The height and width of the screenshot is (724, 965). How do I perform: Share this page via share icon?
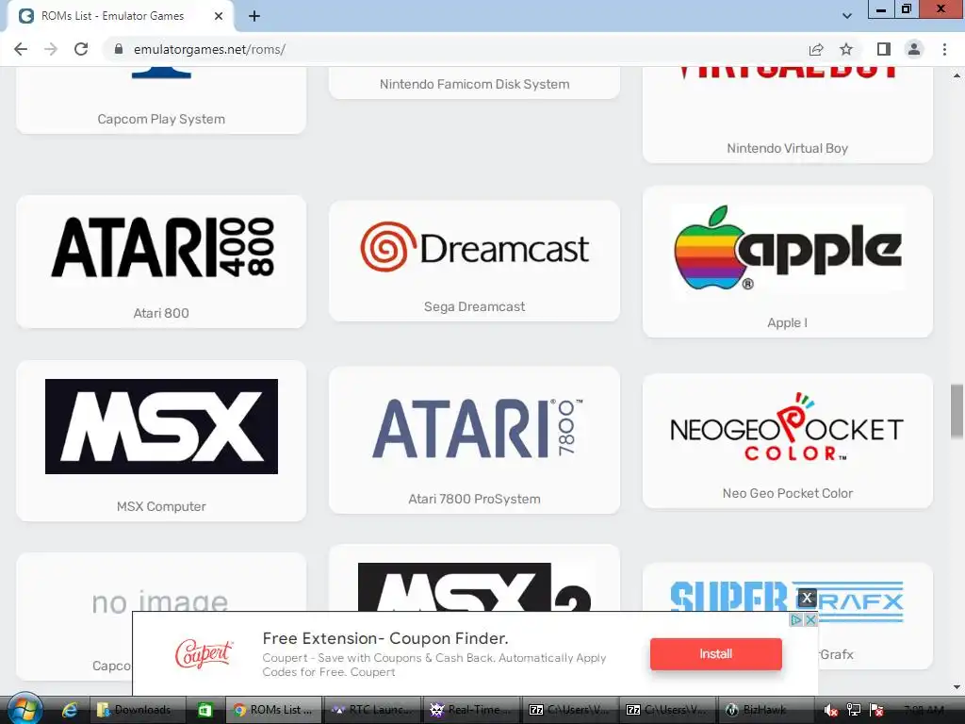816,49
